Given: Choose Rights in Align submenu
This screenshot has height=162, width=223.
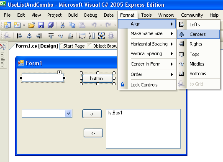Looking at the screenshot, I should click(198, 44).
